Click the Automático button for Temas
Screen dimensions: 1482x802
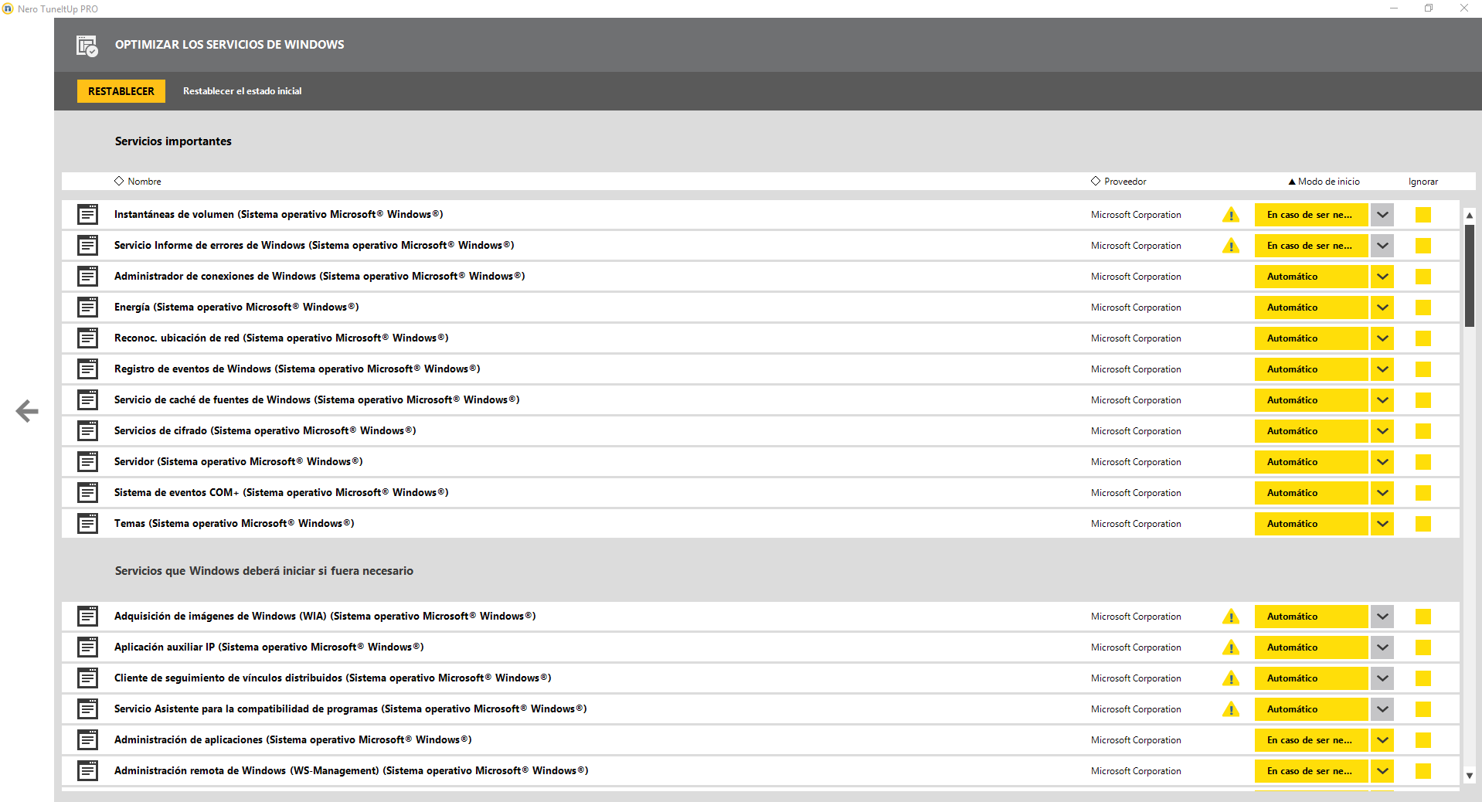(x=1311, y=524)
